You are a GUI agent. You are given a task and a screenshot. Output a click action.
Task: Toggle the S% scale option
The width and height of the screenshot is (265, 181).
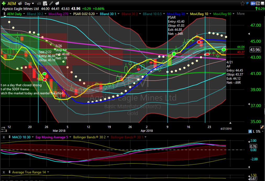click(x=258, y=131)
